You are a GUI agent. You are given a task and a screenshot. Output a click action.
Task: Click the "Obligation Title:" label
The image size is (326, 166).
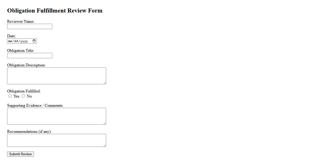point(20,51)
